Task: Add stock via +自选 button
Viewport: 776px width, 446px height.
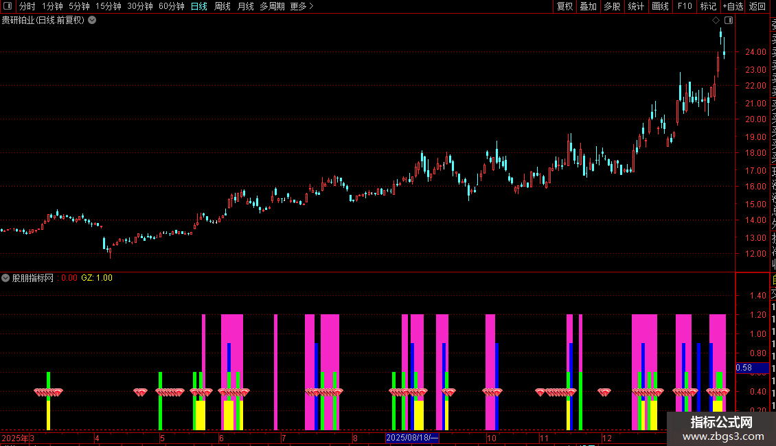Action: pos(733,6)
